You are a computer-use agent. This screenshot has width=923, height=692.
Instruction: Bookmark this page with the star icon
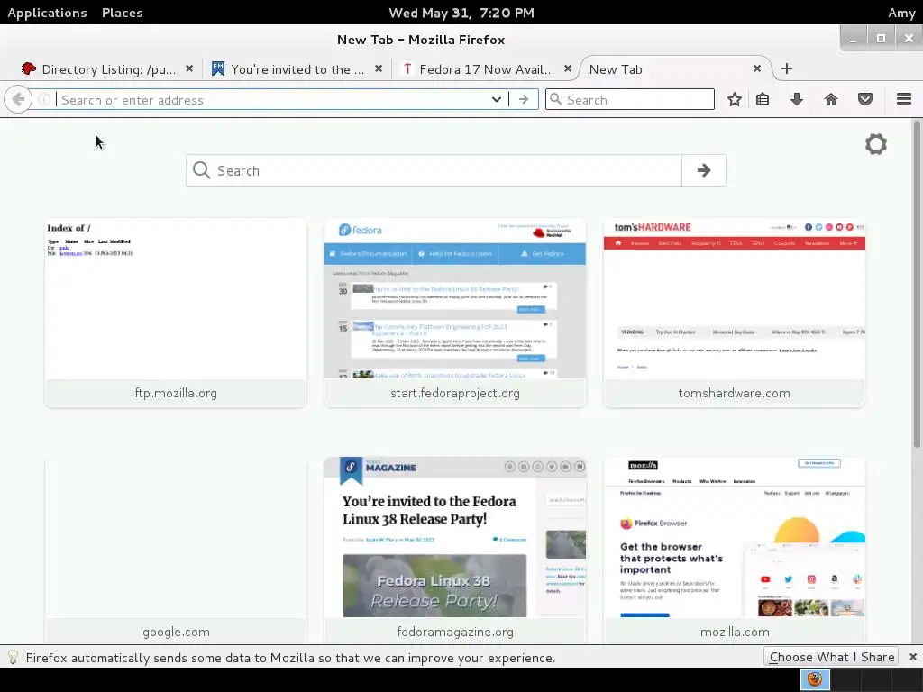[734, 99]
